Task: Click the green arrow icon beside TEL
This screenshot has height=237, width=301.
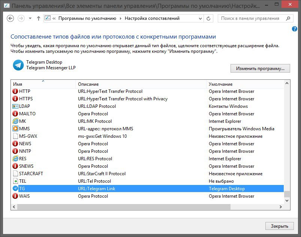Action: click(15, 181)
